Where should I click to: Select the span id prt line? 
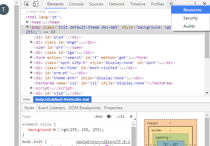[x=58, y=47]
